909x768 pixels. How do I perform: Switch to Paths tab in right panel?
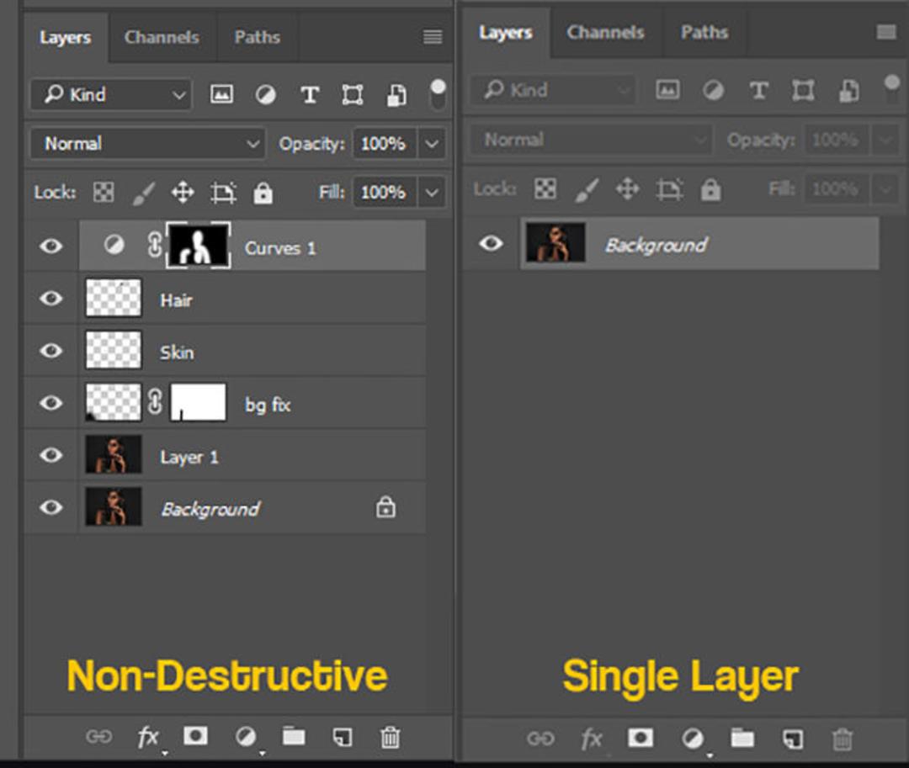click(704, 33)
